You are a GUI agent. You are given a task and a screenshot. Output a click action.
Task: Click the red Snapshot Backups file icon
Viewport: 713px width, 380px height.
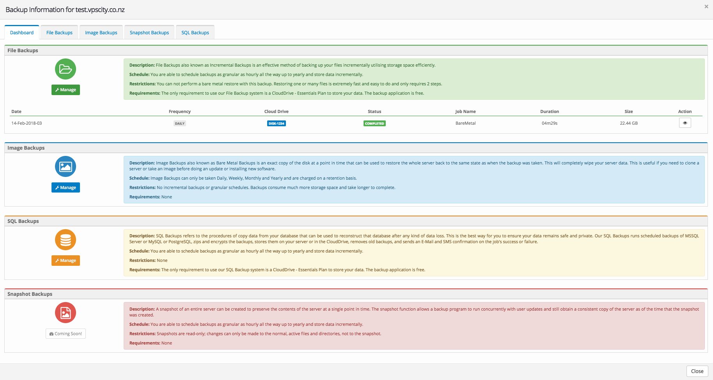point(66,313)
